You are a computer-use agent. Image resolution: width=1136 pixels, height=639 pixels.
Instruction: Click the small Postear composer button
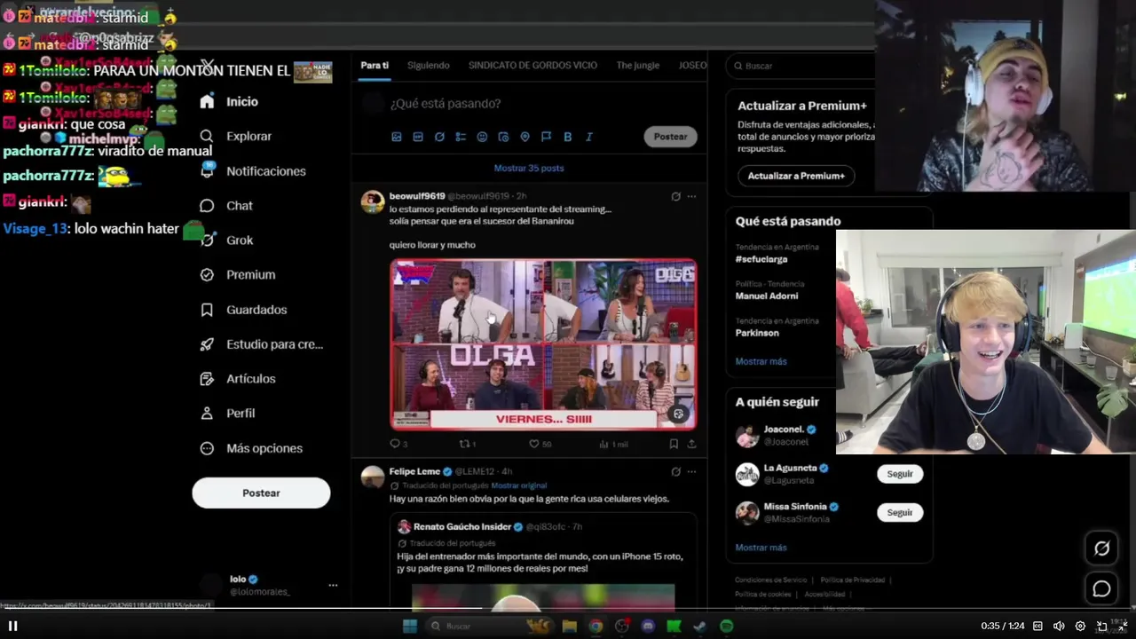point(670,137)
